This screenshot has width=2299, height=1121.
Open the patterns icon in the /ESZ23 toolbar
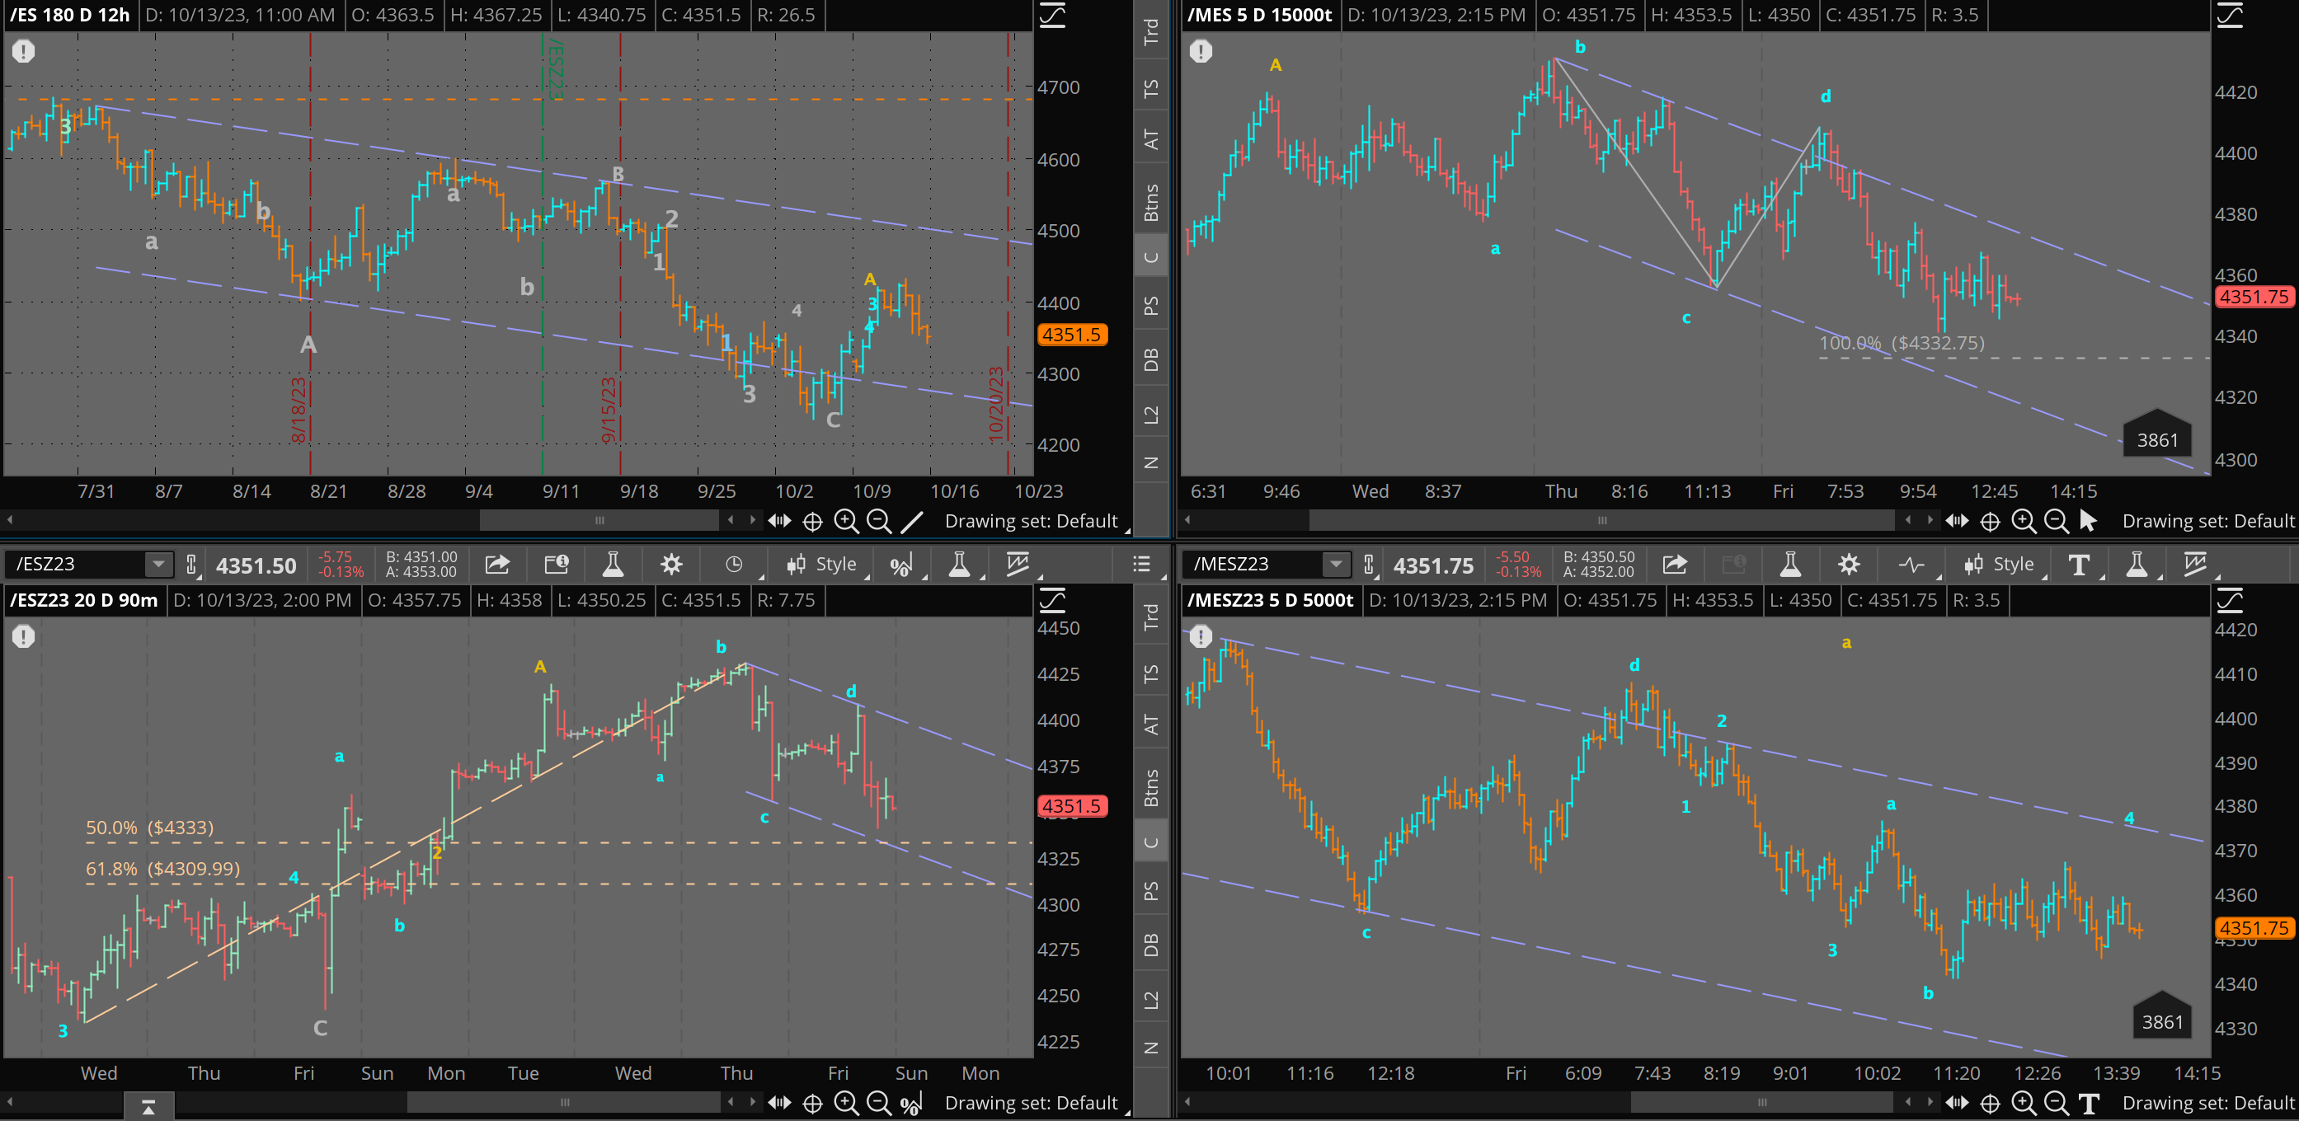coord(1018,565)
